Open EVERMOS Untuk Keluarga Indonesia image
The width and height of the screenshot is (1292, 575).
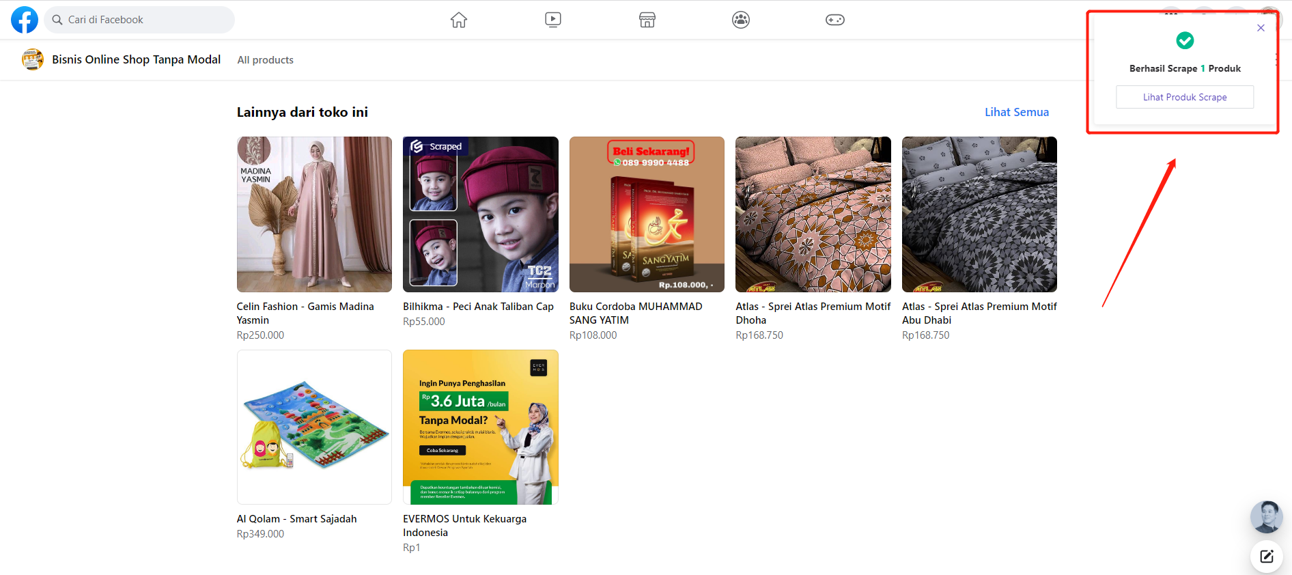point(481,427)
